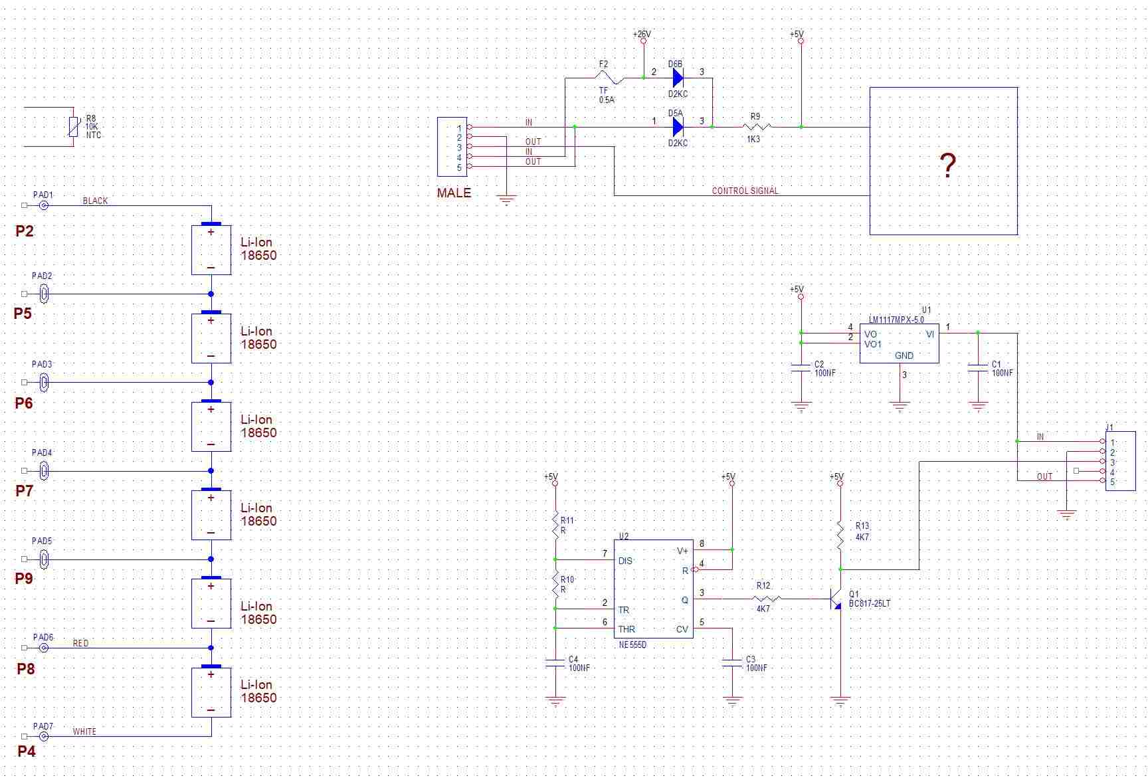Select the R8 10K NTC thermistor symbol

(74, 126)
